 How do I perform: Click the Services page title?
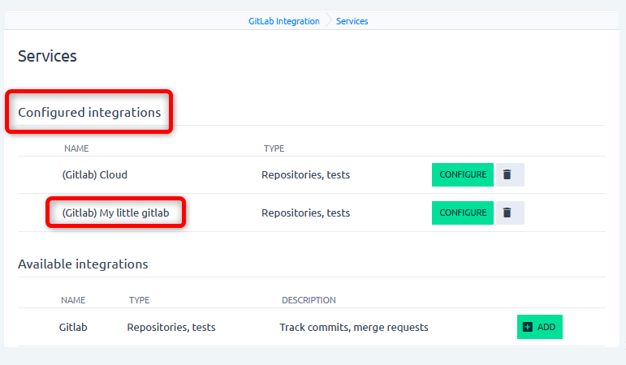(x=47, y=56)
